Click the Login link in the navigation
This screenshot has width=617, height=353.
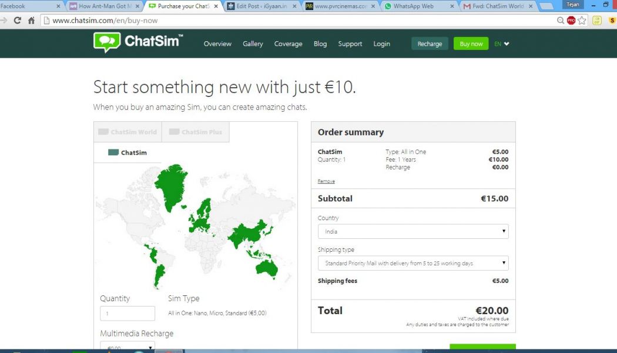click(x=381, y=44)
